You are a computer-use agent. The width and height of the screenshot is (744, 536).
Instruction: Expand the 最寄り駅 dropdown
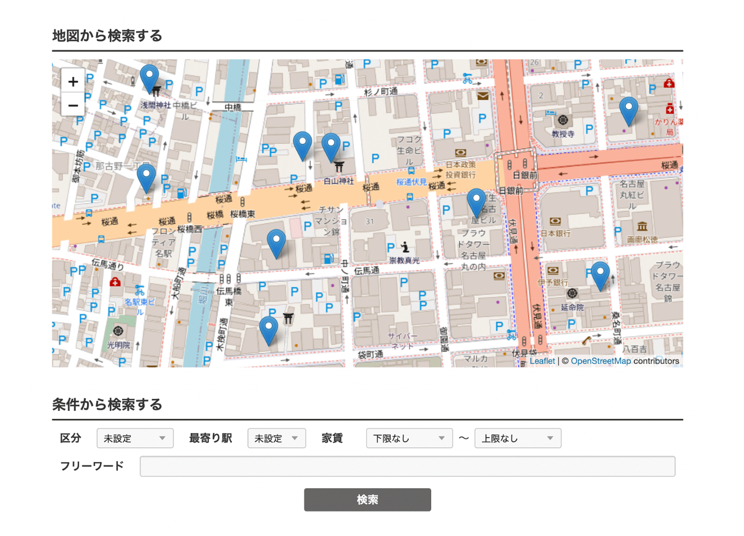tap(276, 438)
